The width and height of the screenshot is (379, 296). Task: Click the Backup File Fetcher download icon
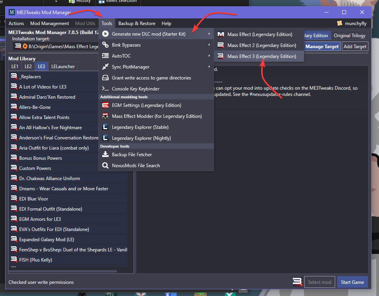click(105, 154)
